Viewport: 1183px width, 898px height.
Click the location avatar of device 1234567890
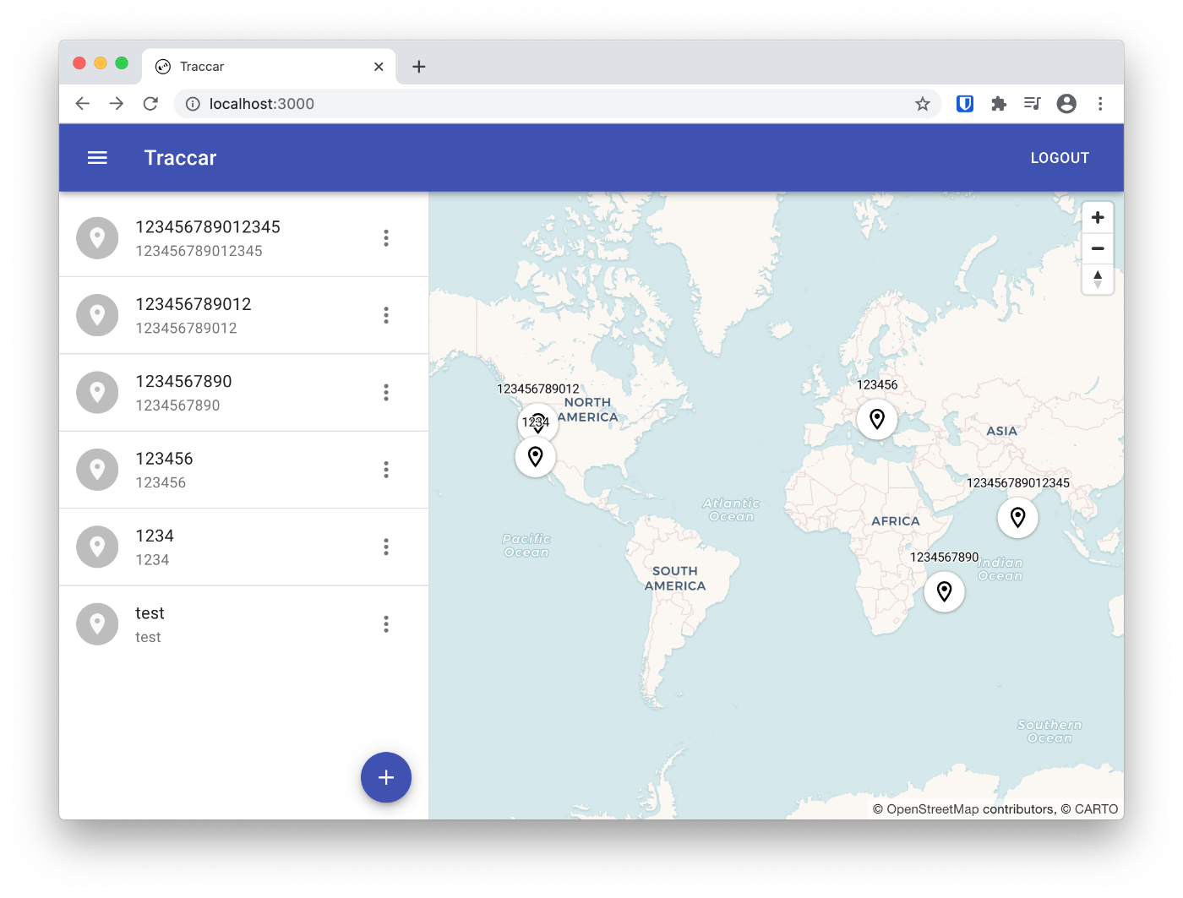(97, 393)
